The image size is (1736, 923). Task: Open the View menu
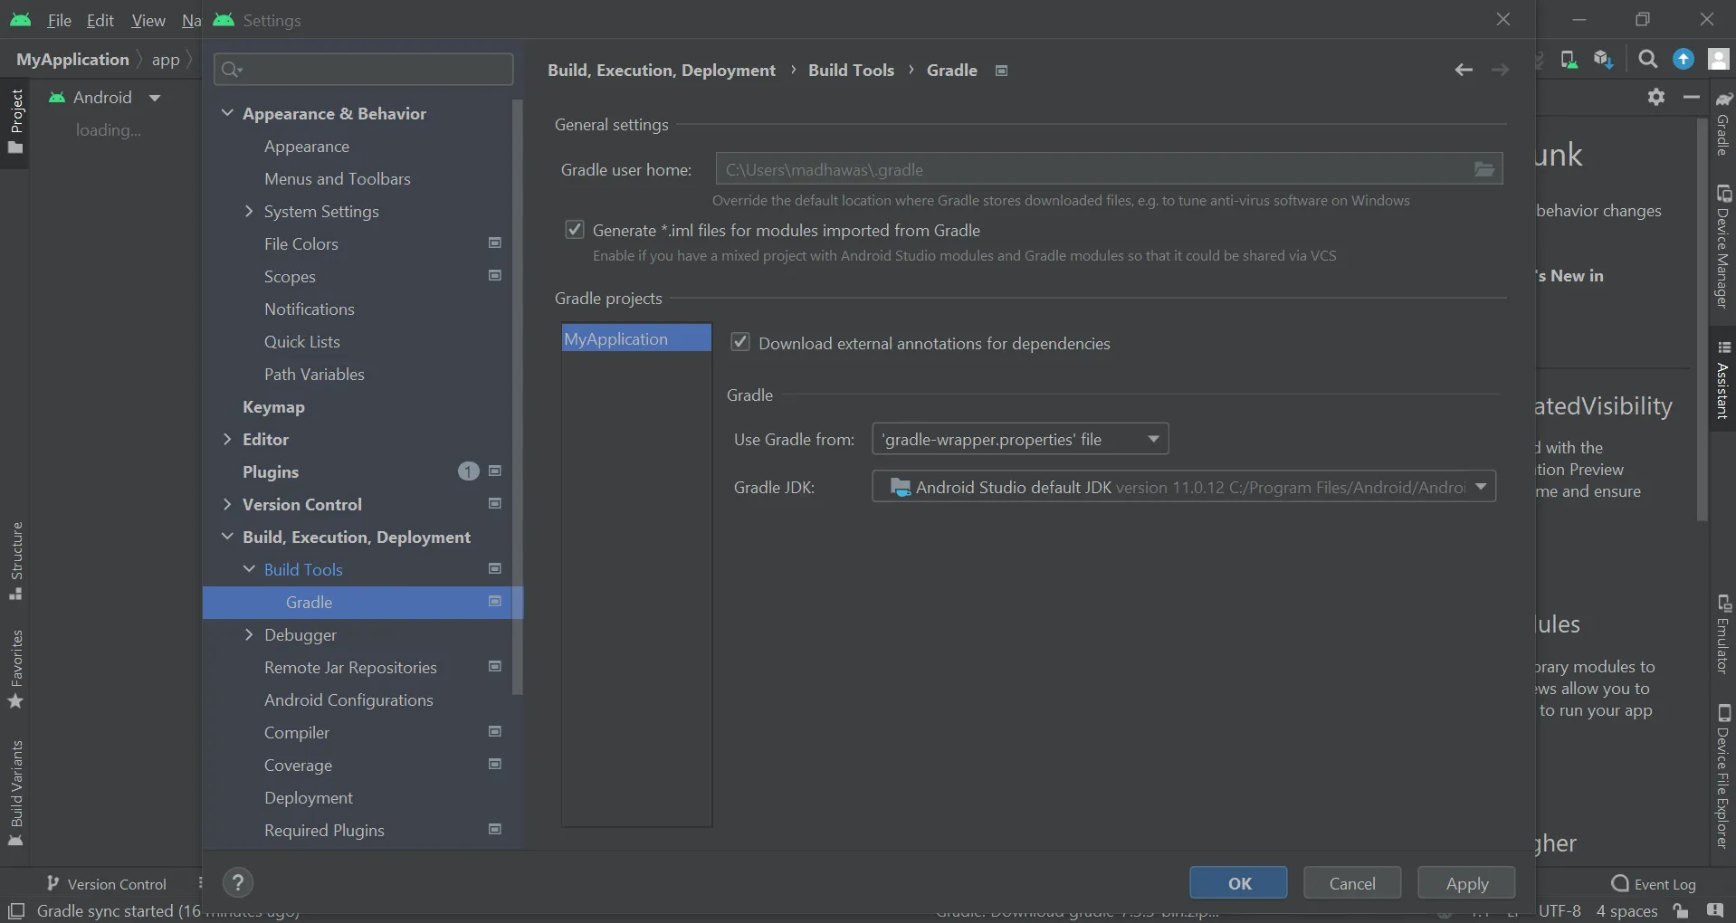point(148,20)
